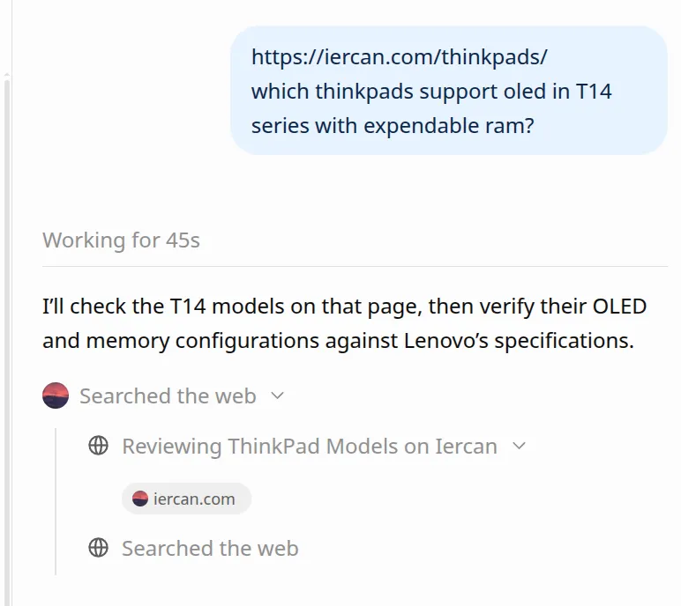Click the assistant reply text about T14 models
The width and height of the screenshot is (681, 606).
(x=344, y=323)
